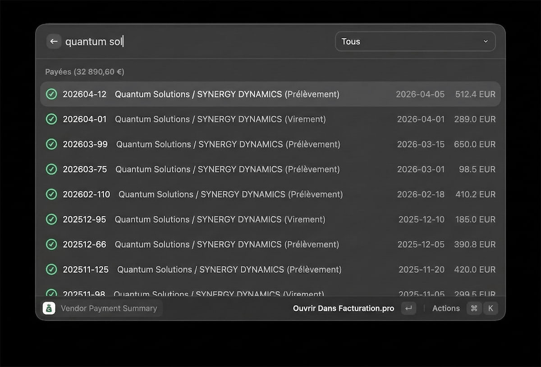Click paid checkmark icon for invoice 202602-110

(51, 194)
